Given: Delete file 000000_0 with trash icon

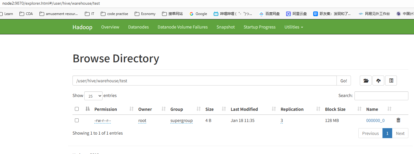Looking at the screenshot, I should (398, 120).
